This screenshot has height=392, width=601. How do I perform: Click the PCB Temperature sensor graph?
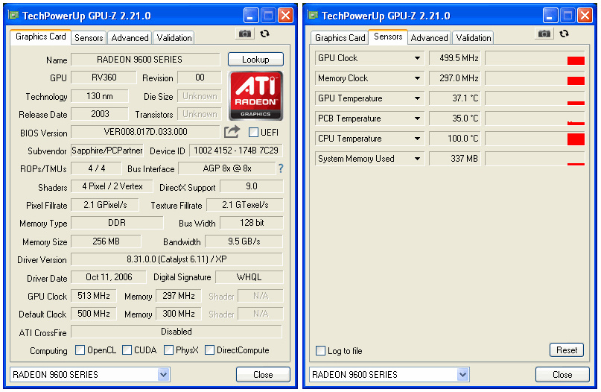(535, 118)
